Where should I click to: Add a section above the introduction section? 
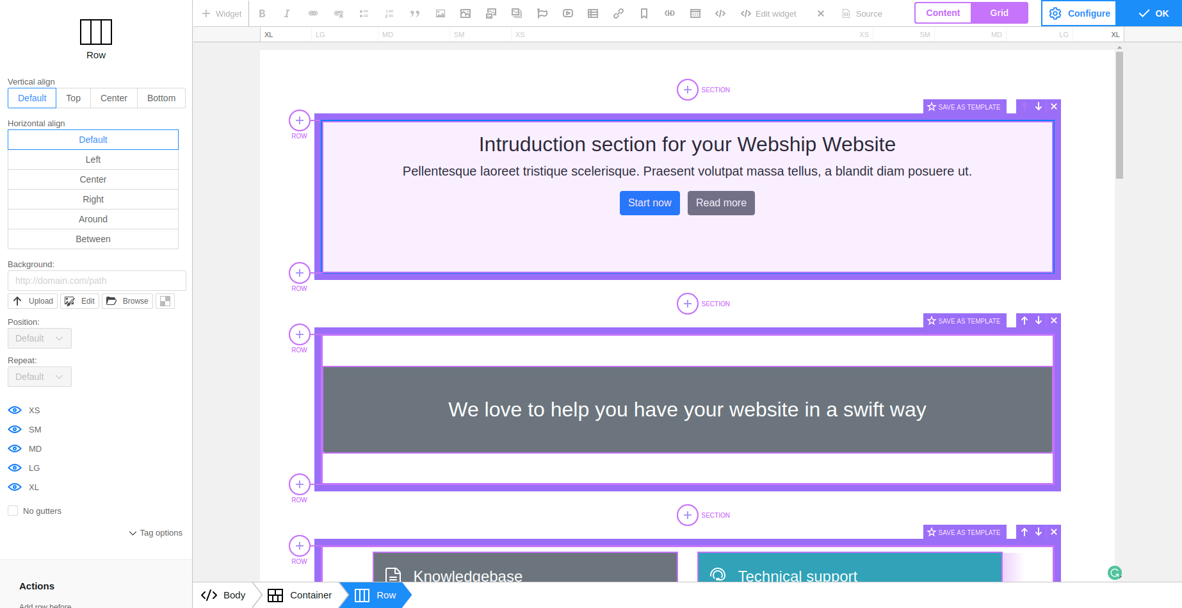point(688,90)
